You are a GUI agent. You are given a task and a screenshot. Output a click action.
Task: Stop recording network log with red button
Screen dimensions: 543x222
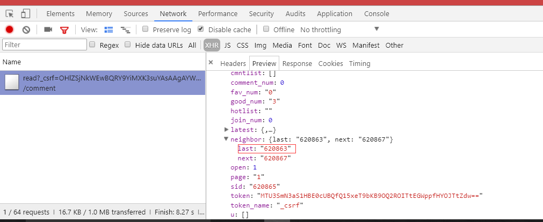pyautogui.click(x=9, y=29)
